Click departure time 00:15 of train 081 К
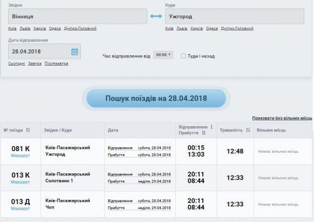The image size is (314, 222). 196,148
